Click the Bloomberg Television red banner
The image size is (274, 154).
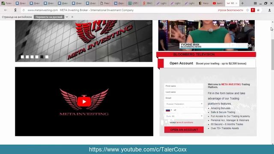coord(206,54)
